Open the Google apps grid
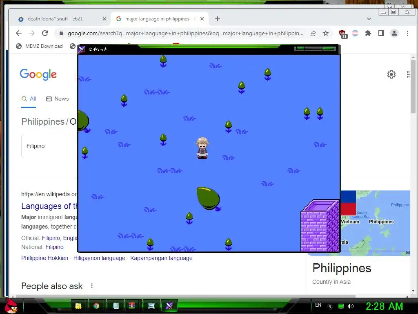The width and height of the screenshot is (418, 314). [408, 74]
